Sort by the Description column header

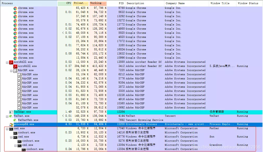145,3
